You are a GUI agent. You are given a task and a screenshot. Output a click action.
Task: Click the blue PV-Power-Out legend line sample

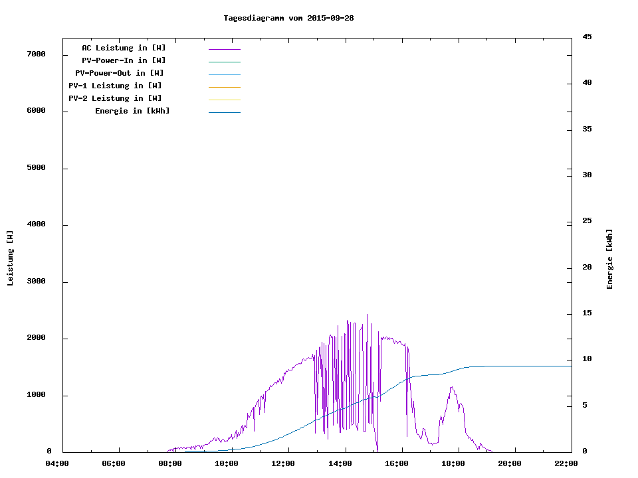224,74
